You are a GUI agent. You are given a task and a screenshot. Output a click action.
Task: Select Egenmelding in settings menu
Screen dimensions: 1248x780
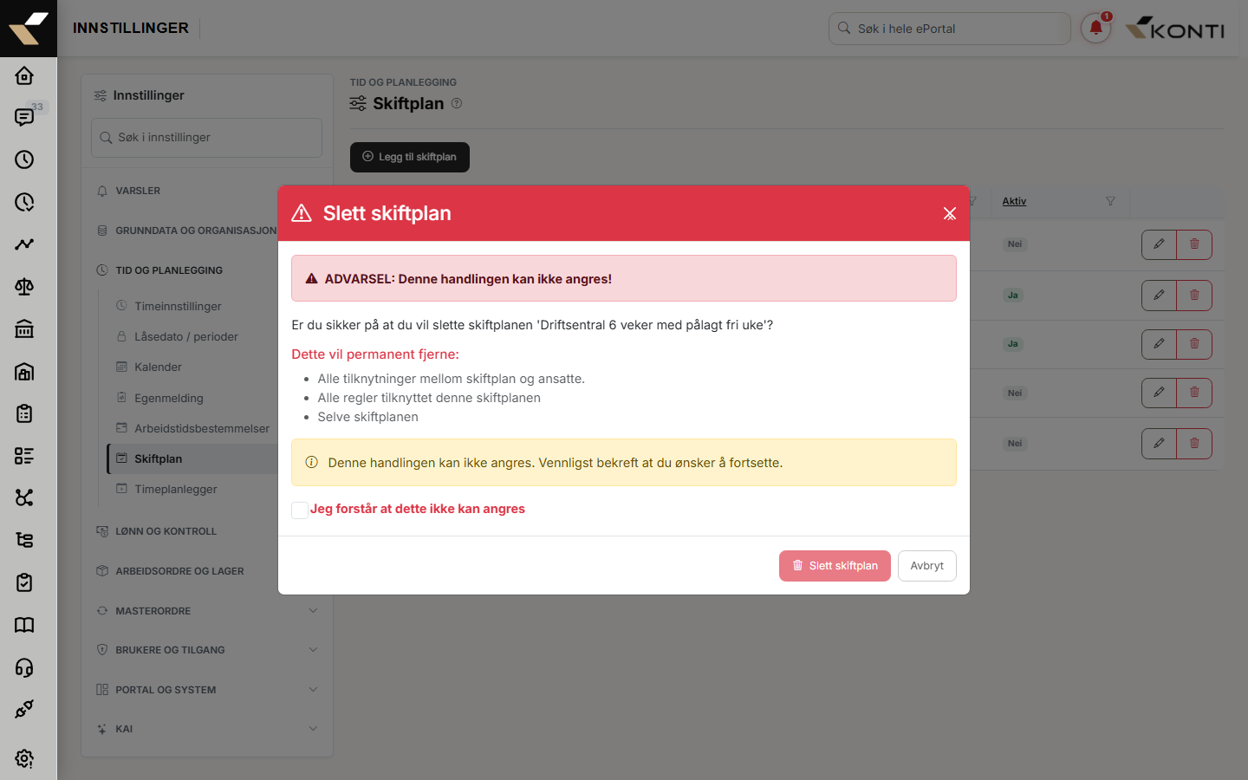coord(169,398)
